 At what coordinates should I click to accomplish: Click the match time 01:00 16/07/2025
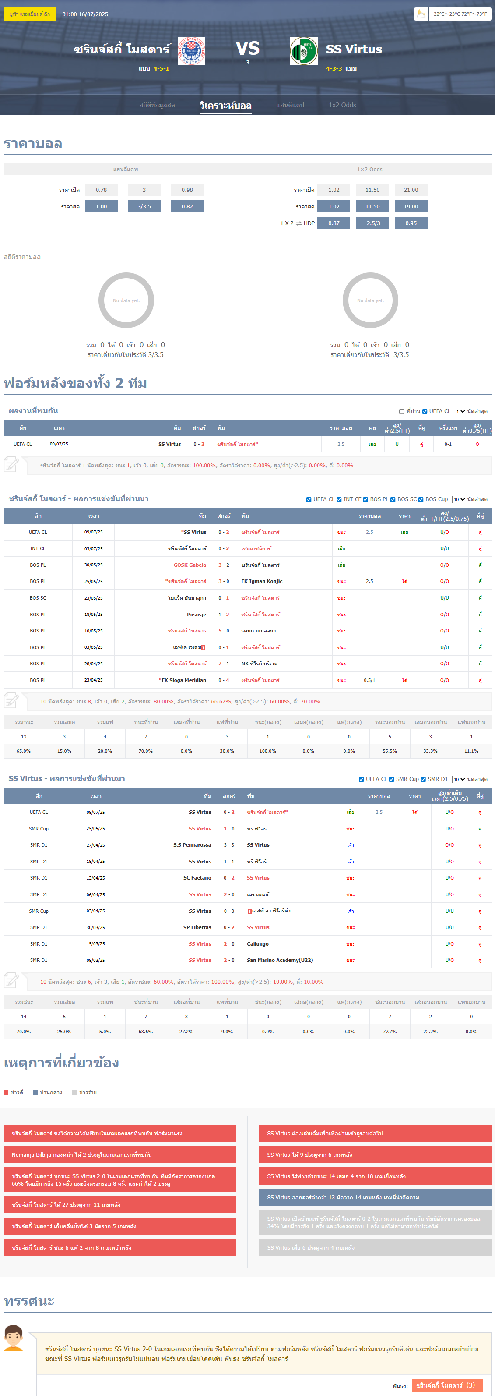click(x=85, y=14)
